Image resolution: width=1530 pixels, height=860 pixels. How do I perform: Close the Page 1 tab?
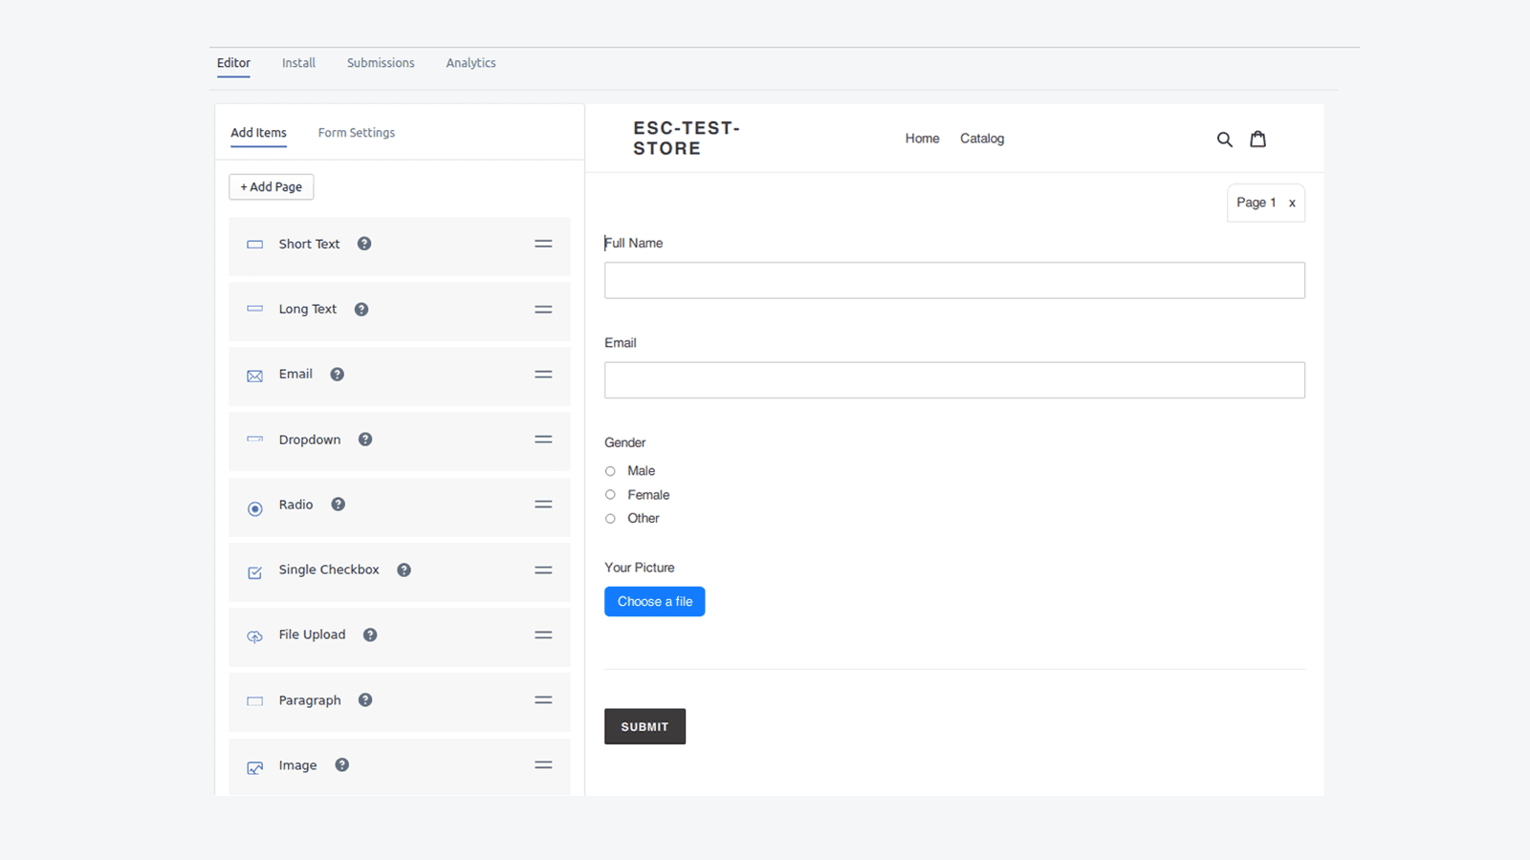[x=1292, y=203]
